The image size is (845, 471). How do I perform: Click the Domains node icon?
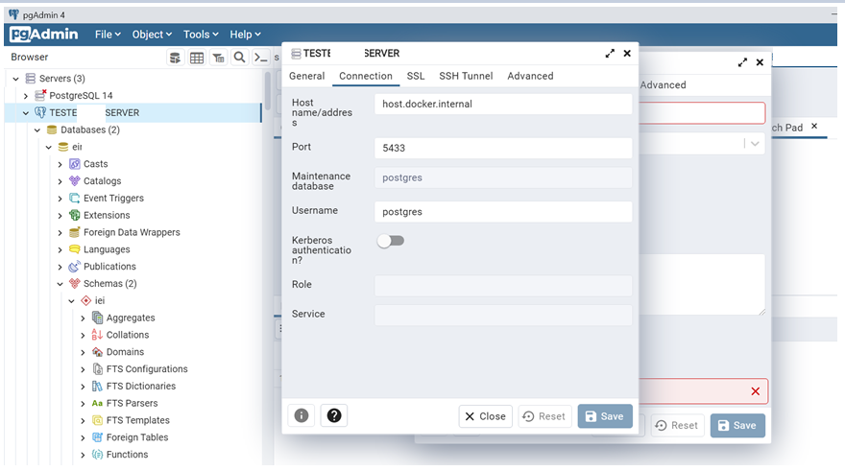point(97,352)
